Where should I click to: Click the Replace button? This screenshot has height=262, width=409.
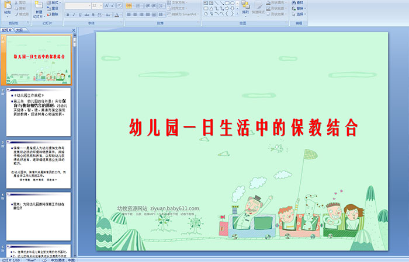click(x=299, y=8)
